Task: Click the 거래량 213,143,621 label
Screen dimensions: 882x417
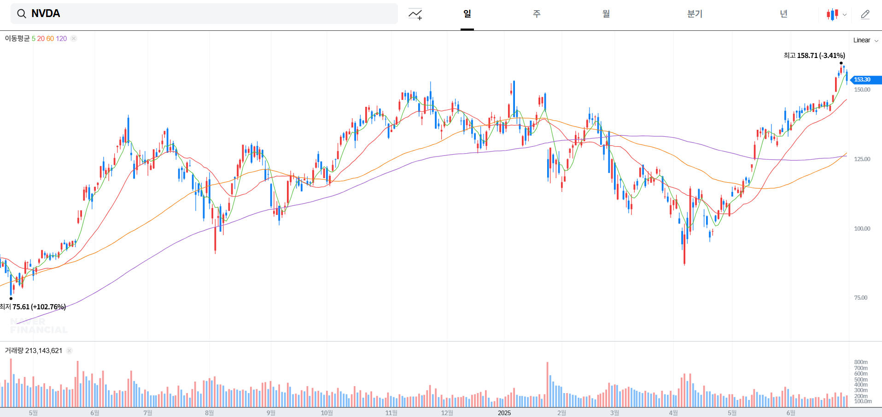Action: [33, 351]
